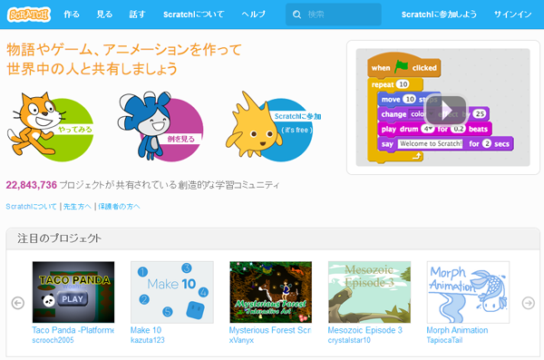Click the search magnifier icon

click(x=296, y=15)
